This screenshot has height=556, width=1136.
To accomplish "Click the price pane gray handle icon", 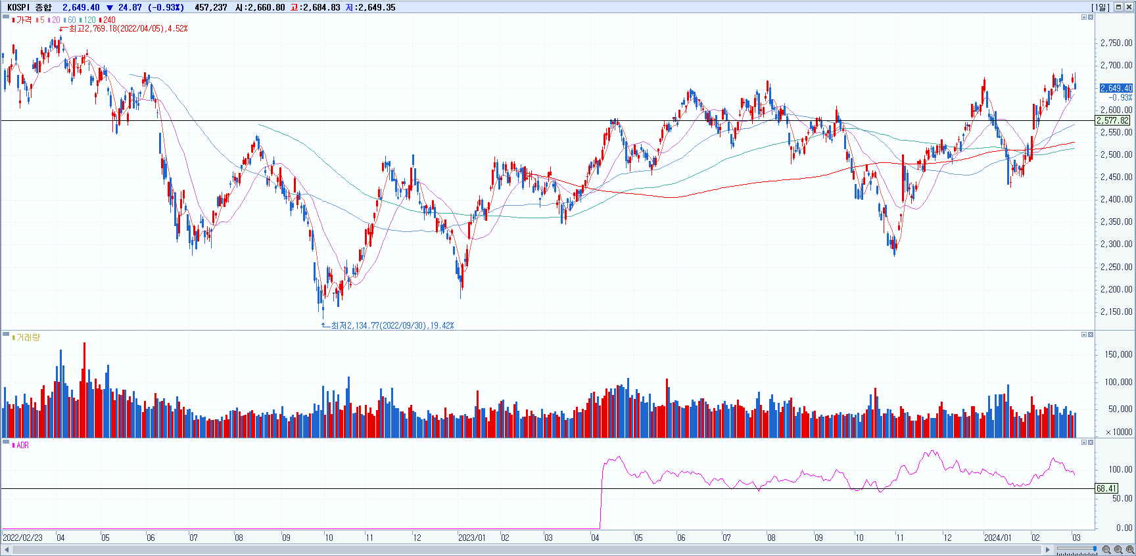I will (x=6, y=16).
